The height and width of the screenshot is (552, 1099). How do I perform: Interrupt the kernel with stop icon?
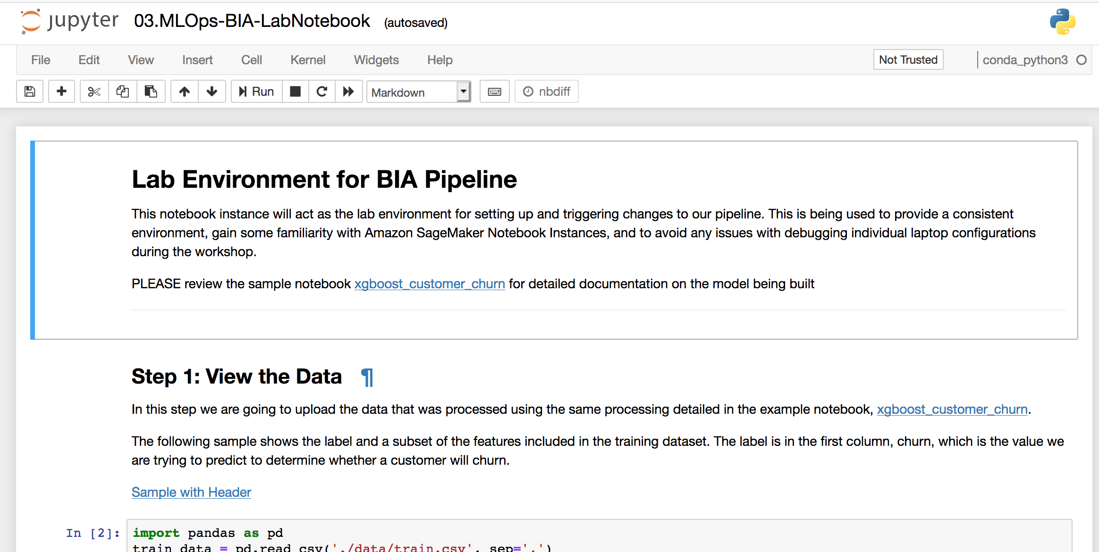[x=296, y=92]
